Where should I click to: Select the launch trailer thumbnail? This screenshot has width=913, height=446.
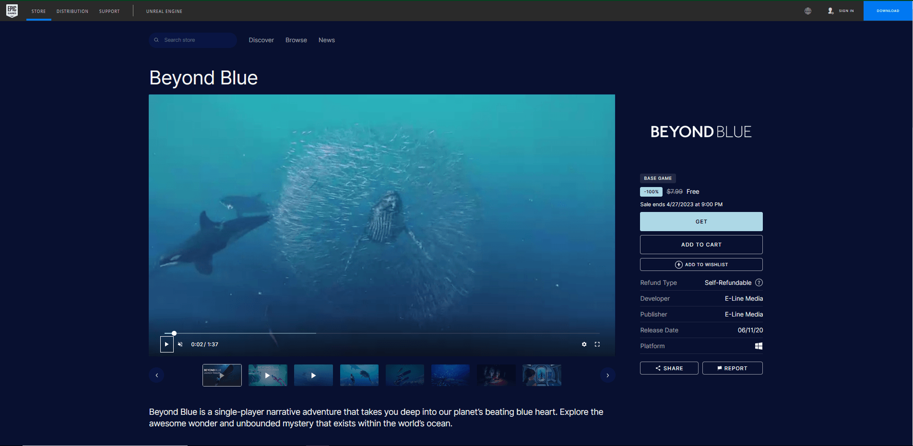coord(222,376)
